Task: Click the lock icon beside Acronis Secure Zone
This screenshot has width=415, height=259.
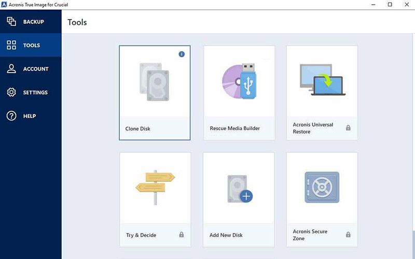Action: 348,235
